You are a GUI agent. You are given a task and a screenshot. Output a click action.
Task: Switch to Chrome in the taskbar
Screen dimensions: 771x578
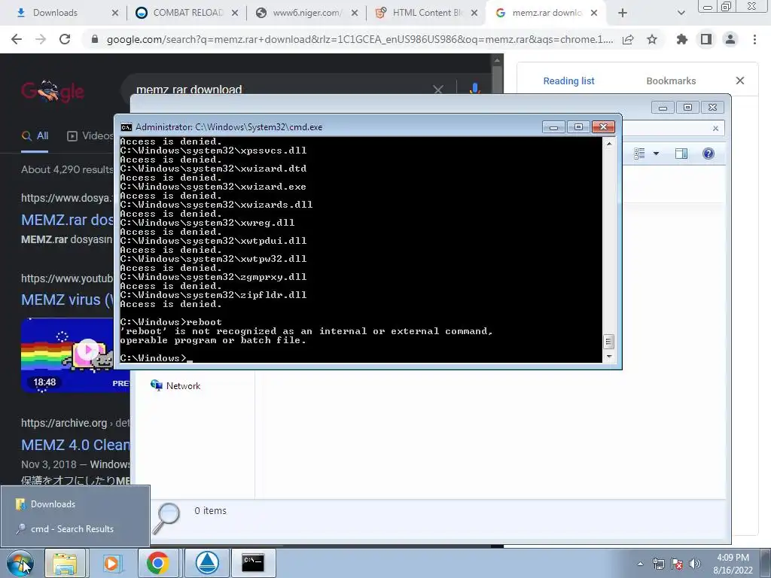pyautogui.click(x=157, y=563)
